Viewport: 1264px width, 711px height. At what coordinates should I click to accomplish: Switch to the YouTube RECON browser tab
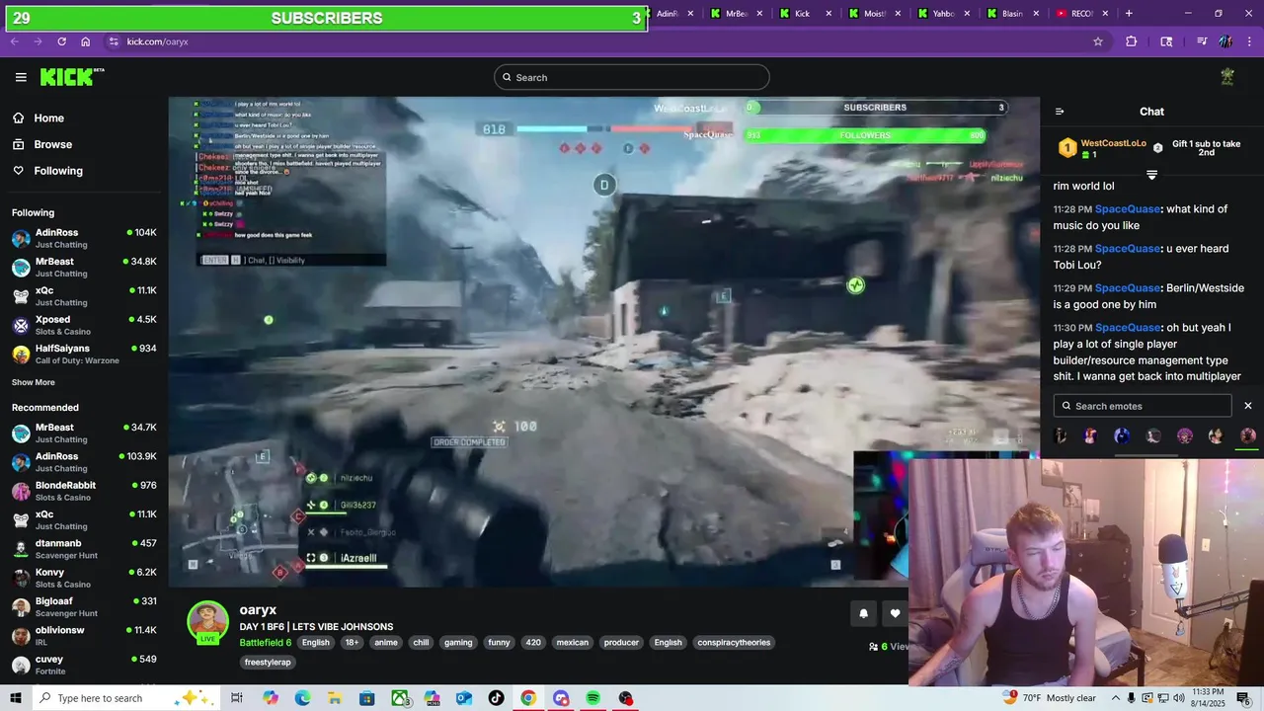1082,13
